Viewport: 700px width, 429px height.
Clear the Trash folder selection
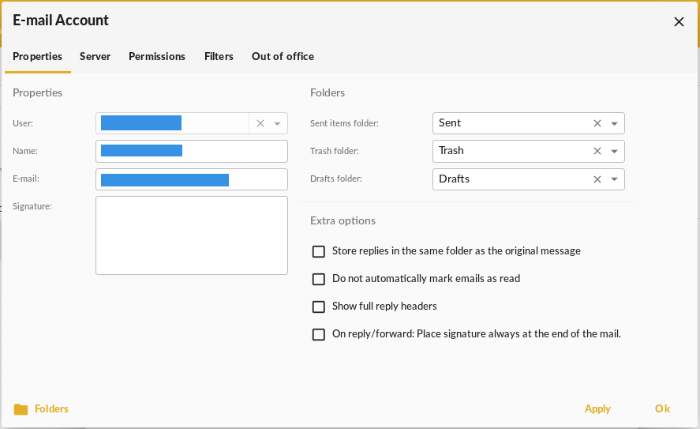click(x=597, y=151)
